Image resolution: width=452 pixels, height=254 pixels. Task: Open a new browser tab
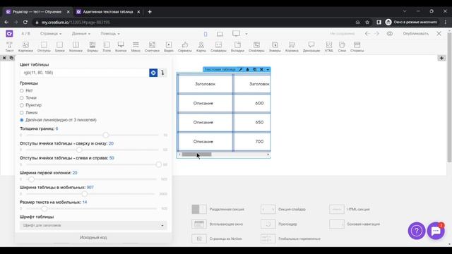150,12
